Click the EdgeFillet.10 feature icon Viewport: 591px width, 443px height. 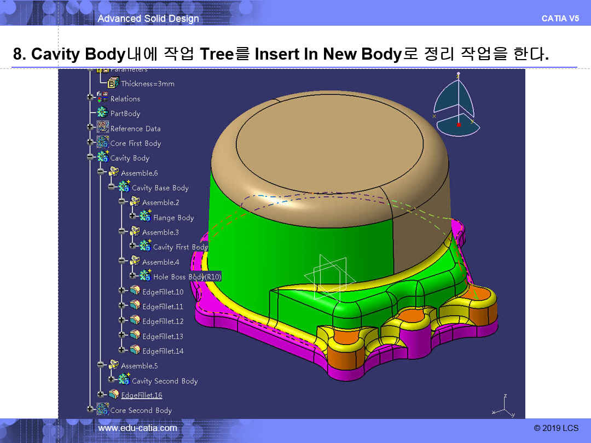(135, 292)
